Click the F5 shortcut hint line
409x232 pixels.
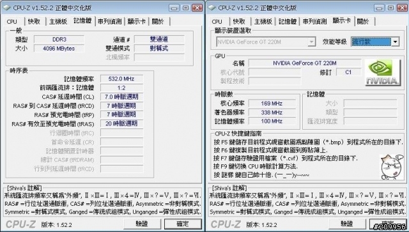point(308,143)
